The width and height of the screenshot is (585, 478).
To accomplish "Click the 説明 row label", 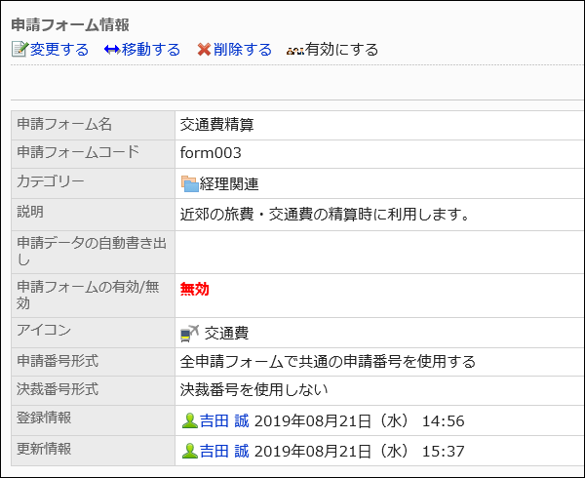I will tap(30, 212).
